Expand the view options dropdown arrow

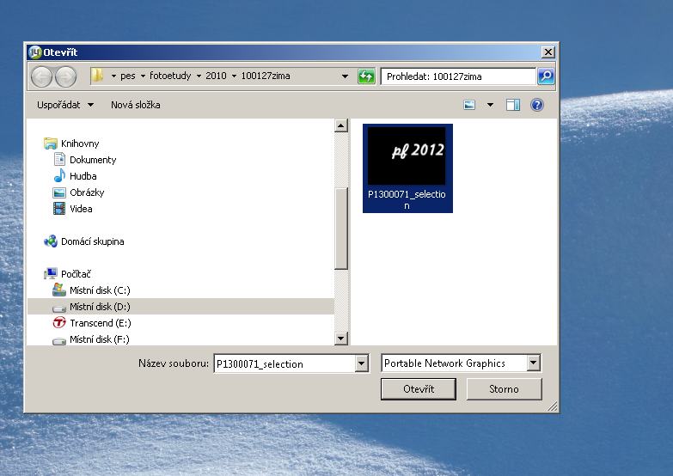click(491, 105)
